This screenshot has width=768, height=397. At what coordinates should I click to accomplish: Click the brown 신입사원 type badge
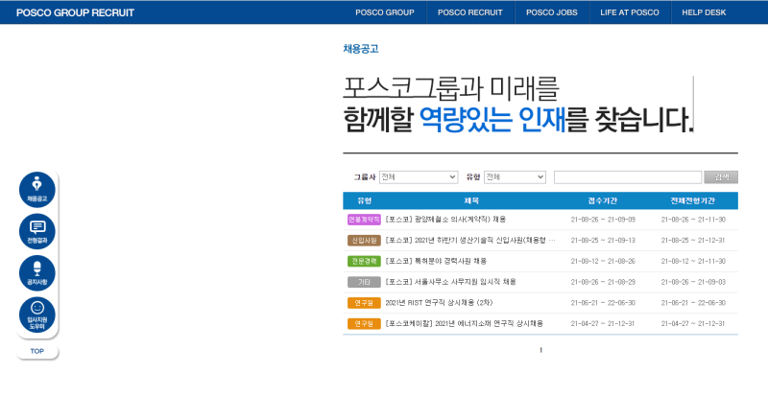[x=364, y=240]
